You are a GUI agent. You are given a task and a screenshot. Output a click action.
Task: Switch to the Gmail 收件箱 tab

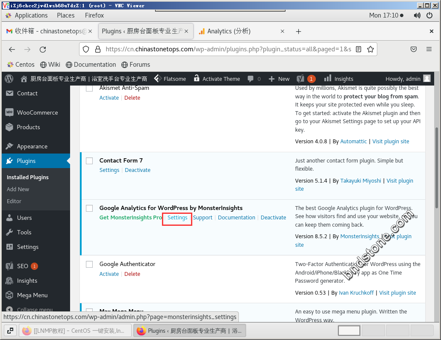[49, 31]
